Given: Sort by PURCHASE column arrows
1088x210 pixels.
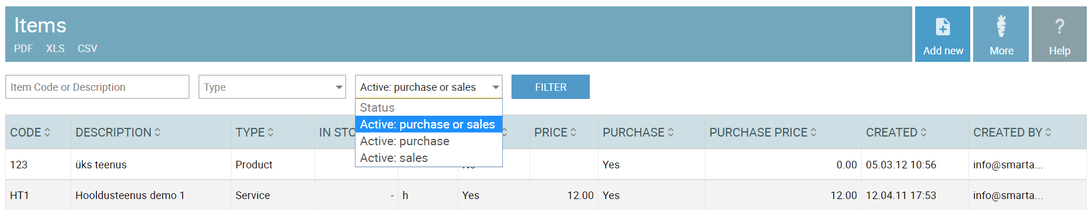Looking at the screenshot, I should coord(670,132).
